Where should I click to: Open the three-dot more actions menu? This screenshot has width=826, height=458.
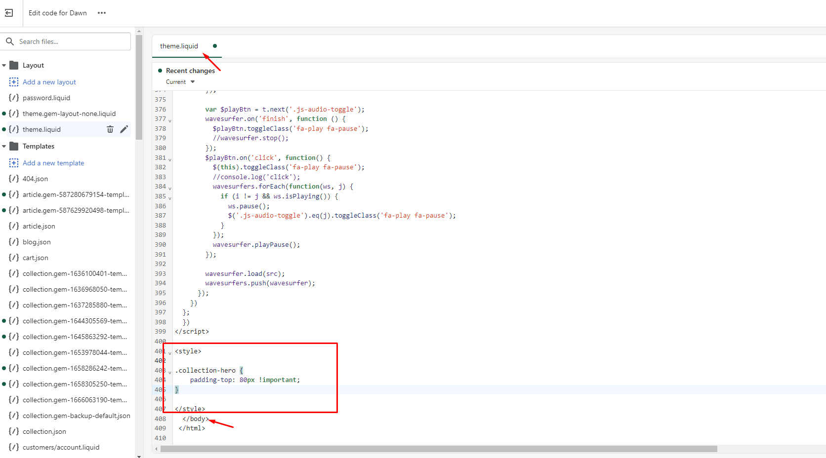[x=102, y=13]
